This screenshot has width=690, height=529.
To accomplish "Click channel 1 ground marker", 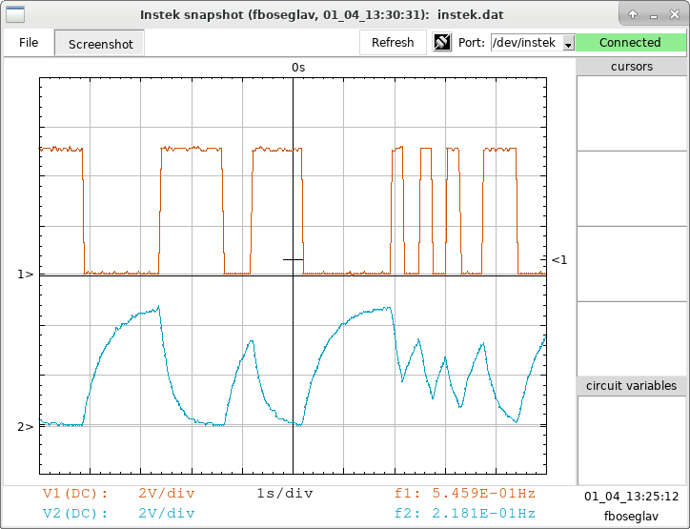I will point(25,275).
